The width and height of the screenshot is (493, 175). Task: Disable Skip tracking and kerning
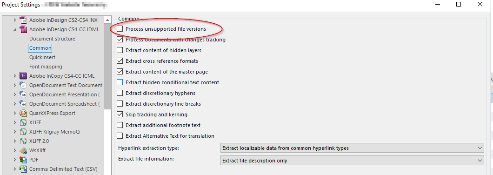pos(120,114)
